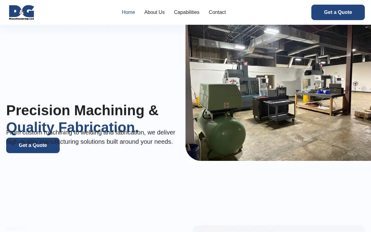Viewport: 371px width, 232px height.
Task: Click the D&G Manufacturing LLC logo
Action: 22,12
